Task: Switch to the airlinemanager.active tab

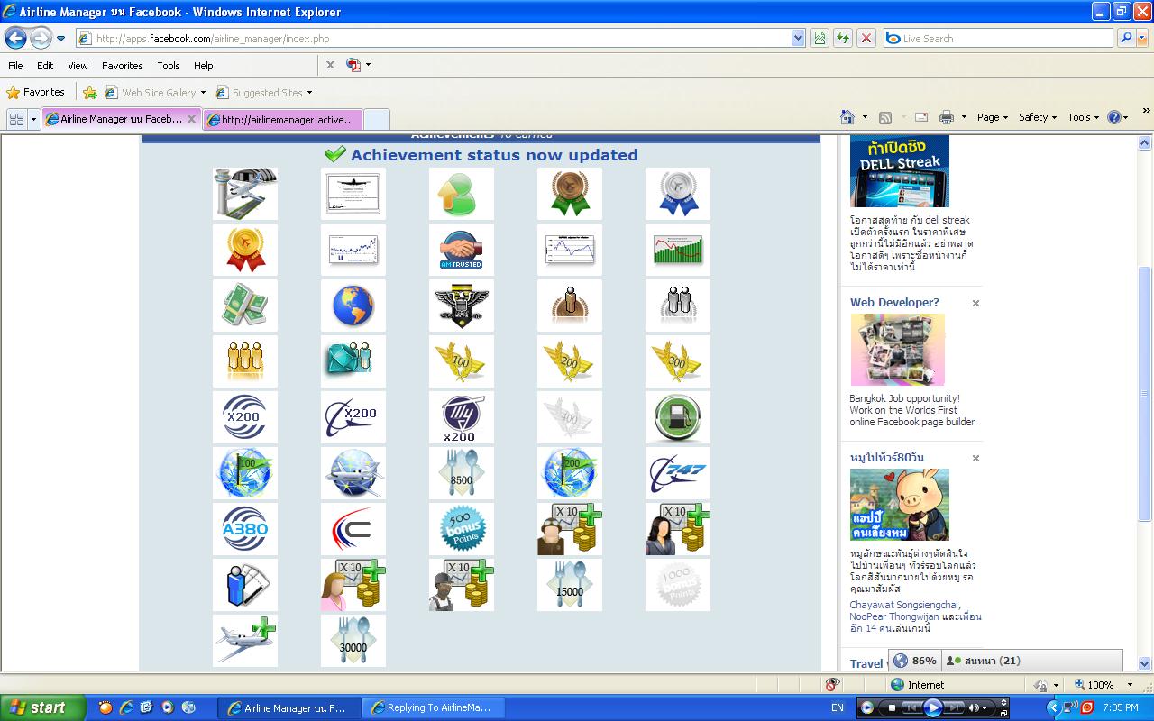Action: point(283,119)
